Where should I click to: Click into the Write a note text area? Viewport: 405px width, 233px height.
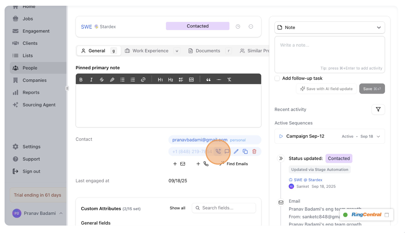click(x=329, y=54)
